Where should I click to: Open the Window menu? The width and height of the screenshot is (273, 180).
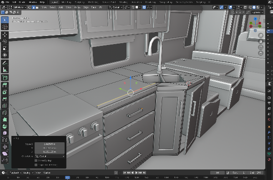33,2
